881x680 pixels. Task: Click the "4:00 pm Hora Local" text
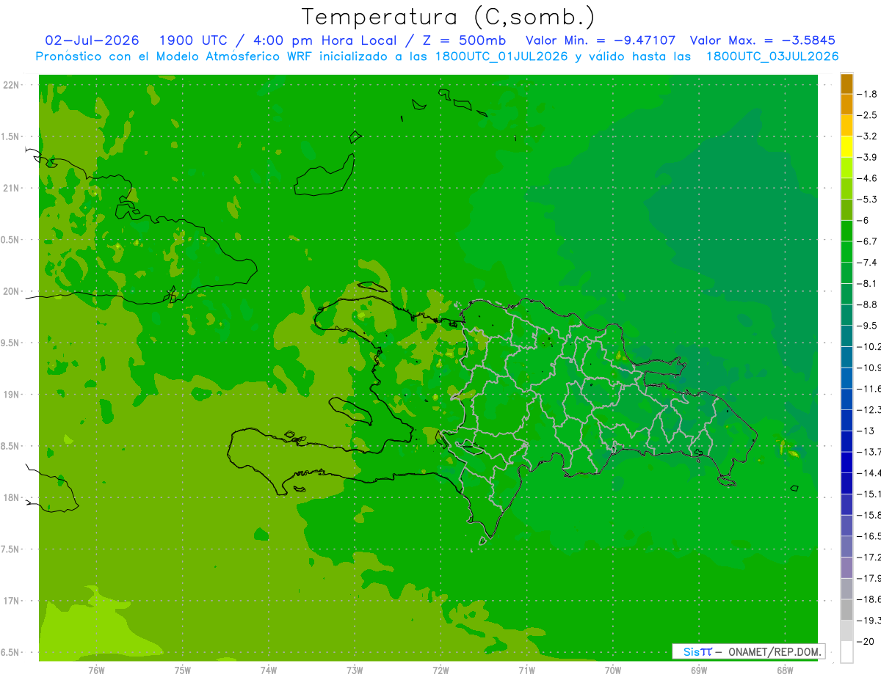pos(324,40)
